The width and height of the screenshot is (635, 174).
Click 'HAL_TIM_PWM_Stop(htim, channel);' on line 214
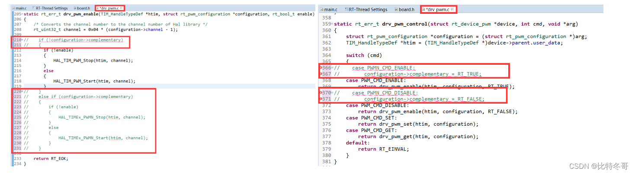(93, 60)
